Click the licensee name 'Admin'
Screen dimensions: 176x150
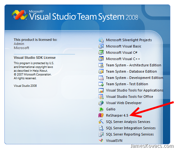[19, 44]
